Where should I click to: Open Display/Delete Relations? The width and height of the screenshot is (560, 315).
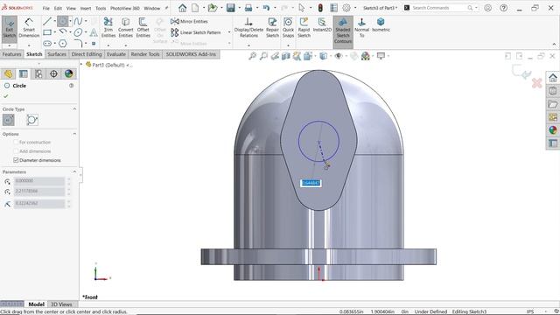pyautogui.click(x=248, y=27)
